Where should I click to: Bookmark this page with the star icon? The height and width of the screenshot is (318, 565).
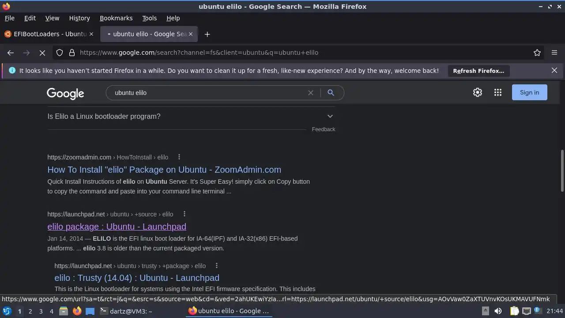click(x=537, y=53)
